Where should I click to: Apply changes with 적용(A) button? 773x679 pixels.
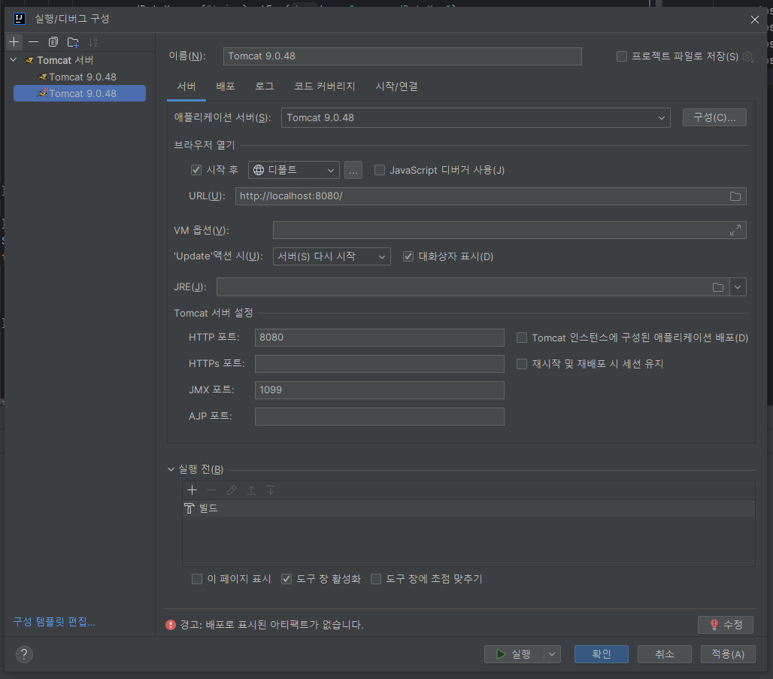[728, 654]
